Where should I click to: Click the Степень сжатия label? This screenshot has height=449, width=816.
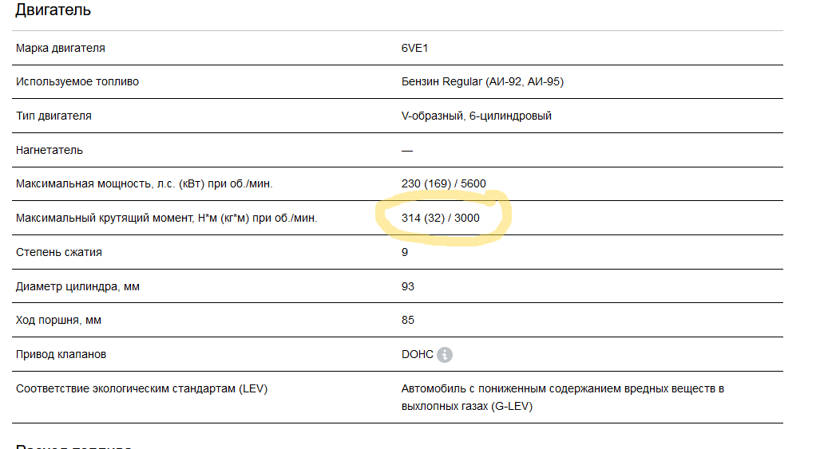pos(59,253)
